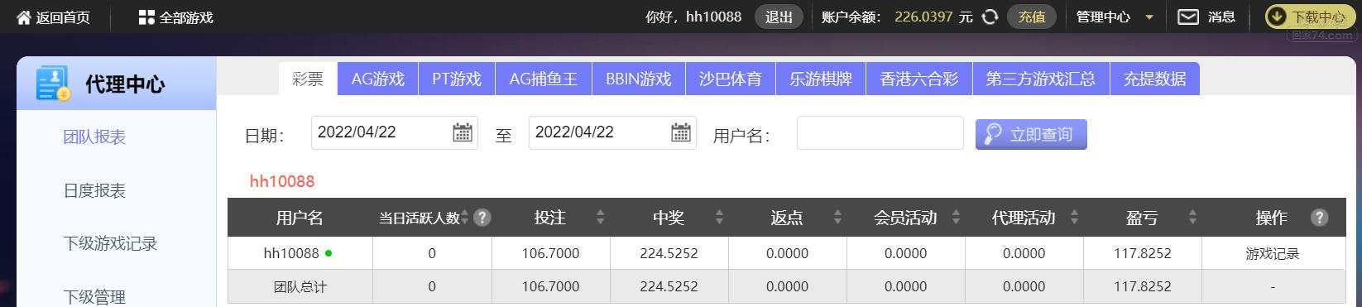Open the 消息 envelope icon
This screenshot has height=307, width=1362.
pos(1188,17)
